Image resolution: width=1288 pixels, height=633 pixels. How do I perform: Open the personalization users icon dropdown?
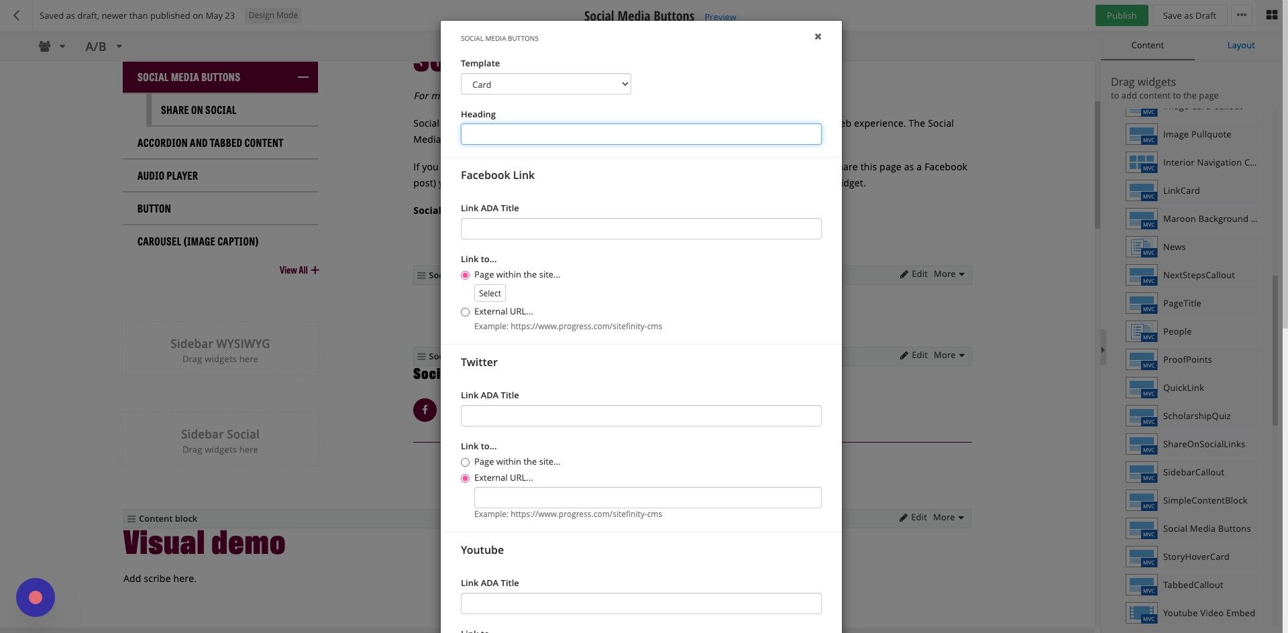[52, 46]
